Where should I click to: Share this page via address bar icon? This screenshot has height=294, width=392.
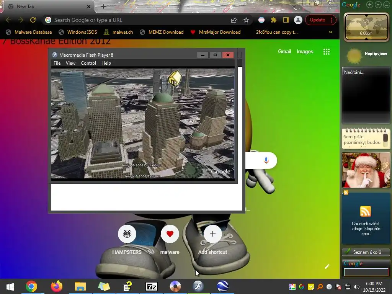pyautogui.click(x=234, y=20)
